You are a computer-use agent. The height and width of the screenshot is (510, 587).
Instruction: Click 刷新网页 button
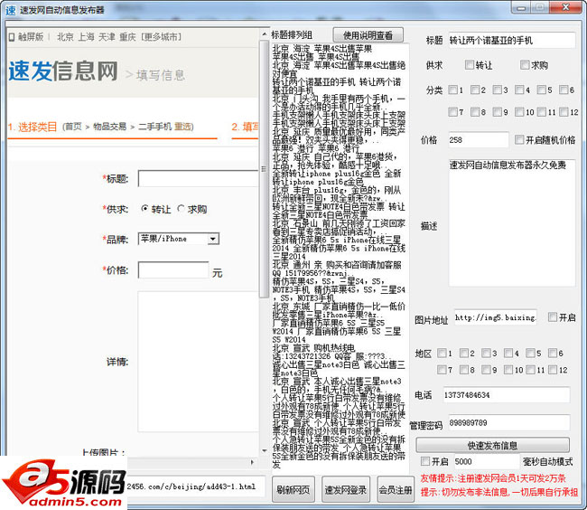[293, 489]
